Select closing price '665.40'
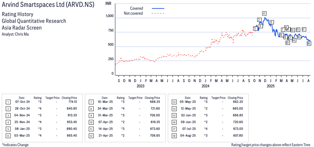Image resolution: width=314 pixels, height=147 pixels. [x=72, y=136]
